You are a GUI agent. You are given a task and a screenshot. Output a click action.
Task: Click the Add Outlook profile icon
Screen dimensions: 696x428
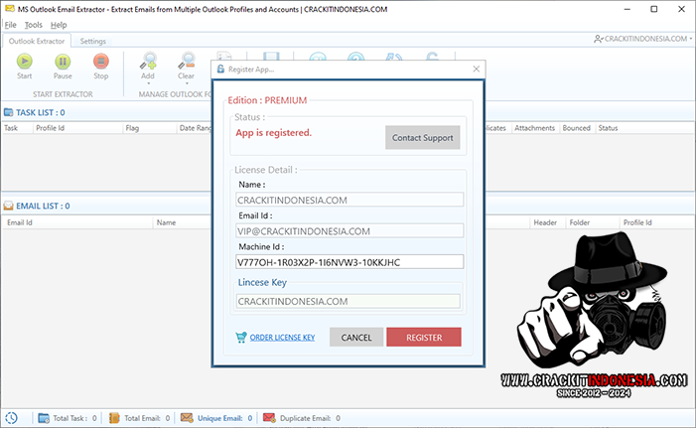pyautogui.click(x=148, y=62)
